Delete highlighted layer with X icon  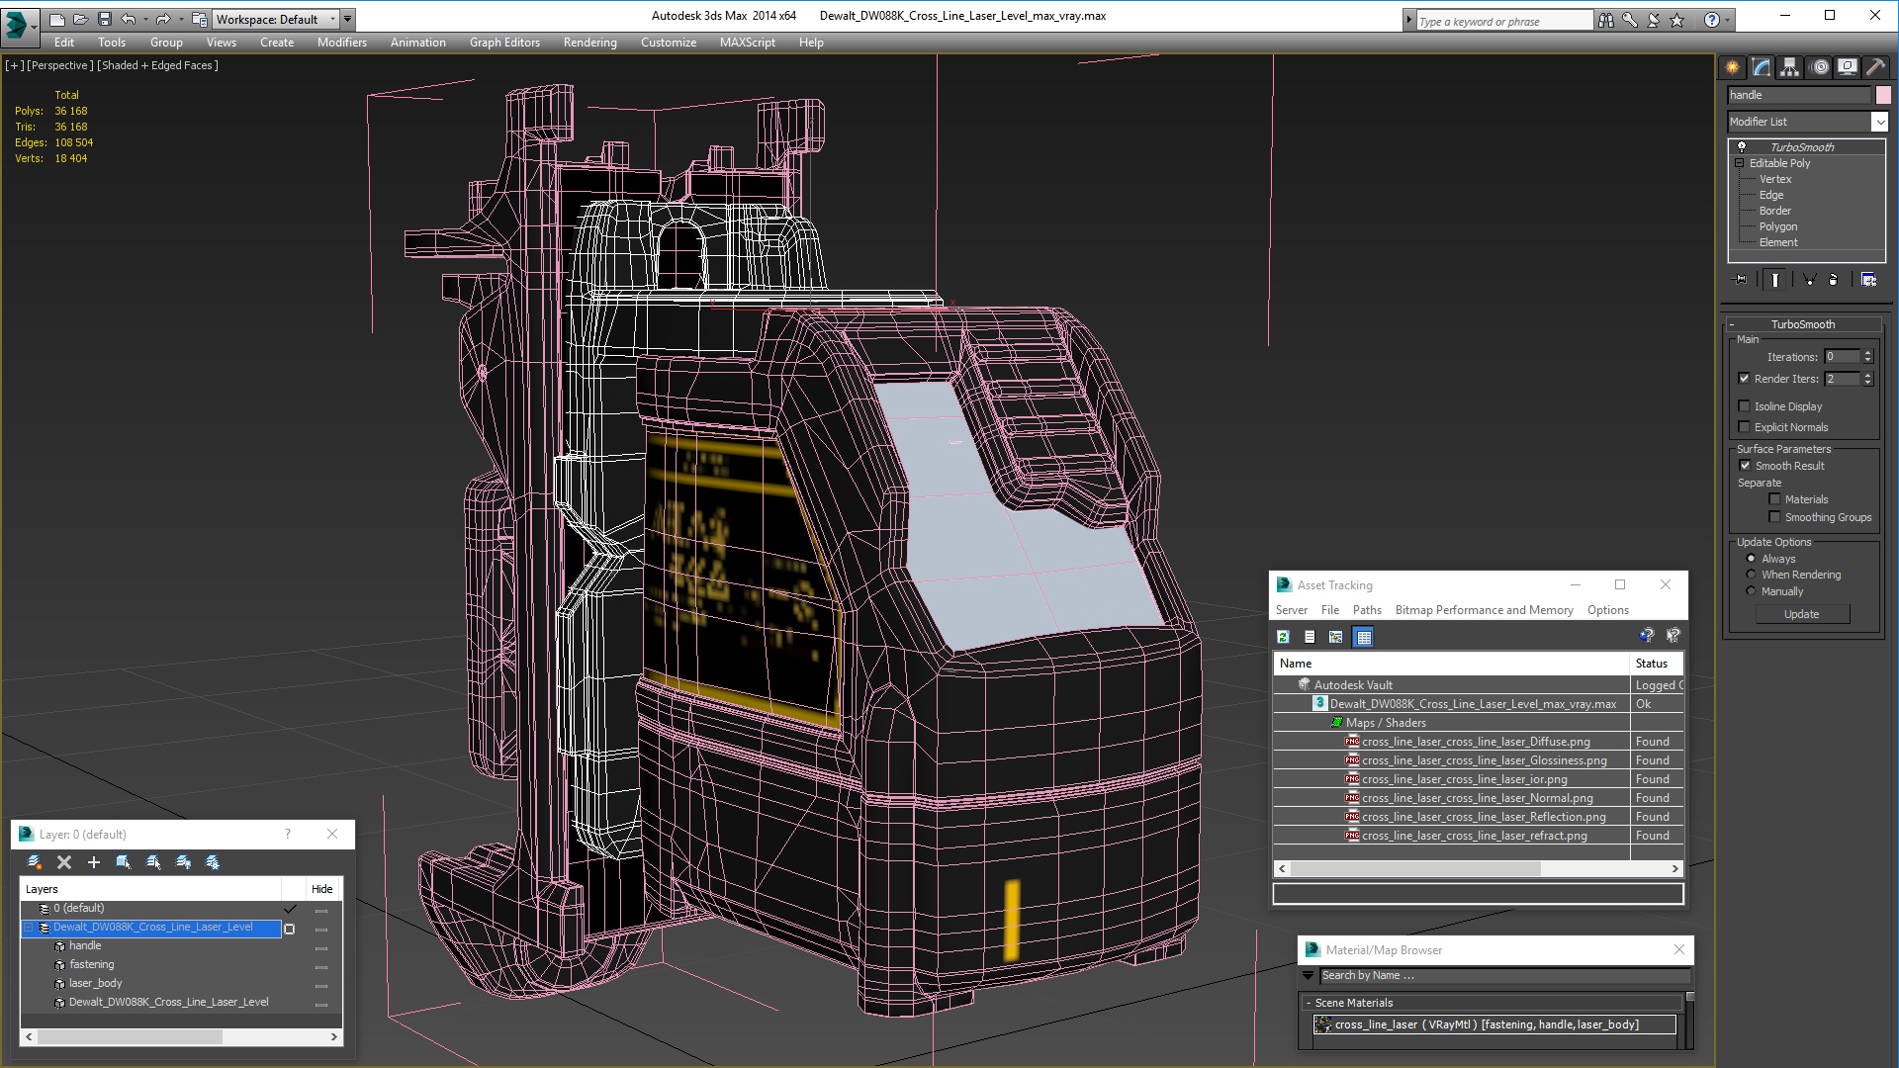pos(64,862)
